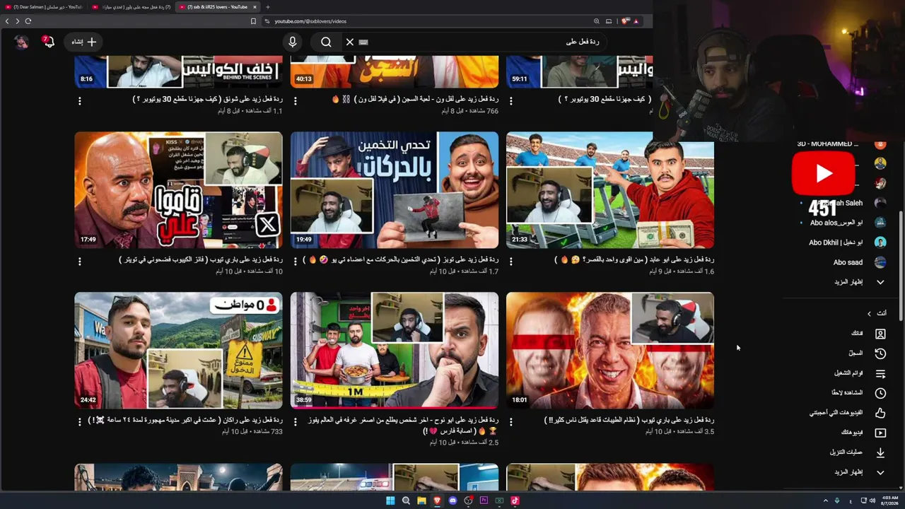This screenshot has width=905, height=509.
Task: Open TikTok from the taskbar
Action: (515, 501)
